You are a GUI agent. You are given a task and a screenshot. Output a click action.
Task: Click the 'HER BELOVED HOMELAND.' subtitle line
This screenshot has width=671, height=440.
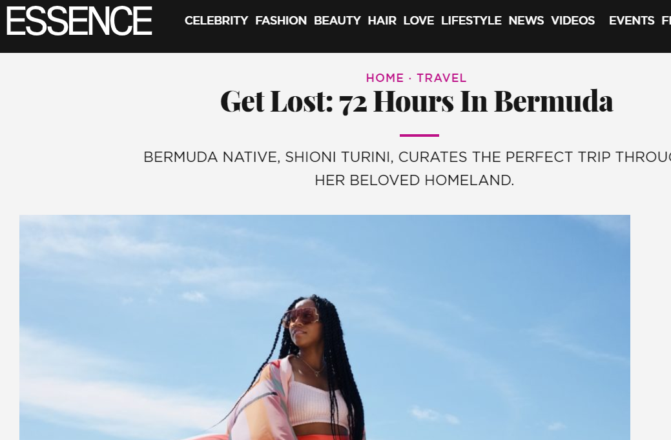pos(414,180)
